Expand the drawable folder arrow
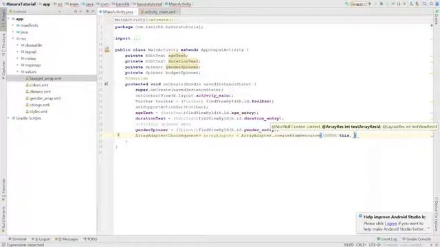Viewport: 440px width, 247px height. point(17,45)
